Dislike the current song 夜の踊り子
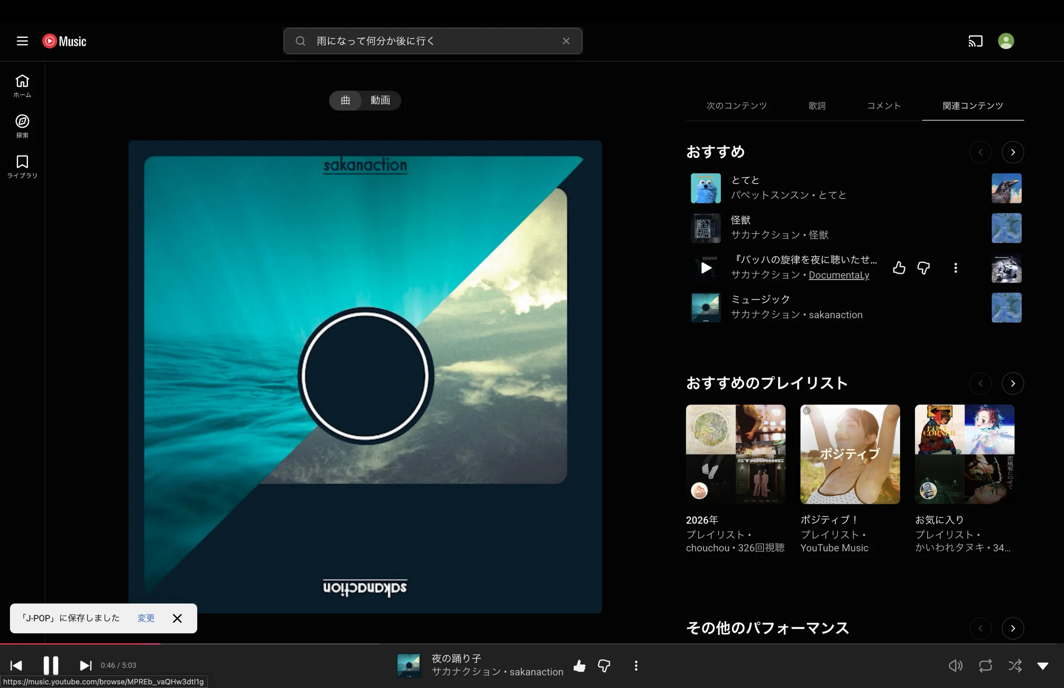Image resolution: width=1064 pixels, height=688 pixels. 604,666
